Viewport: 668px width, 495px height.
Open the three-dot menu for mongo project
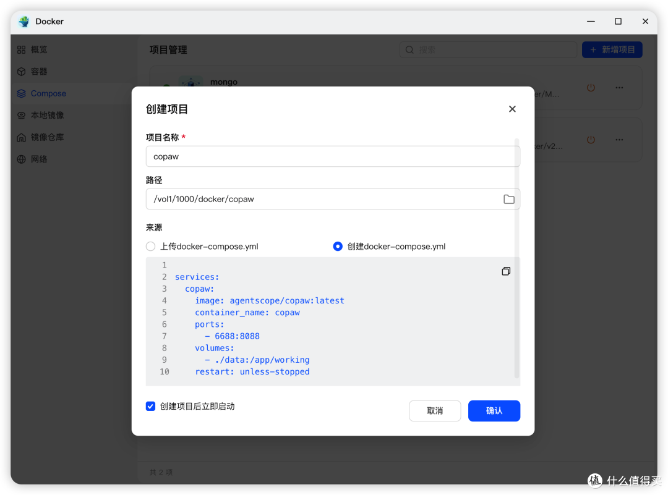click(x=619, y=88)
